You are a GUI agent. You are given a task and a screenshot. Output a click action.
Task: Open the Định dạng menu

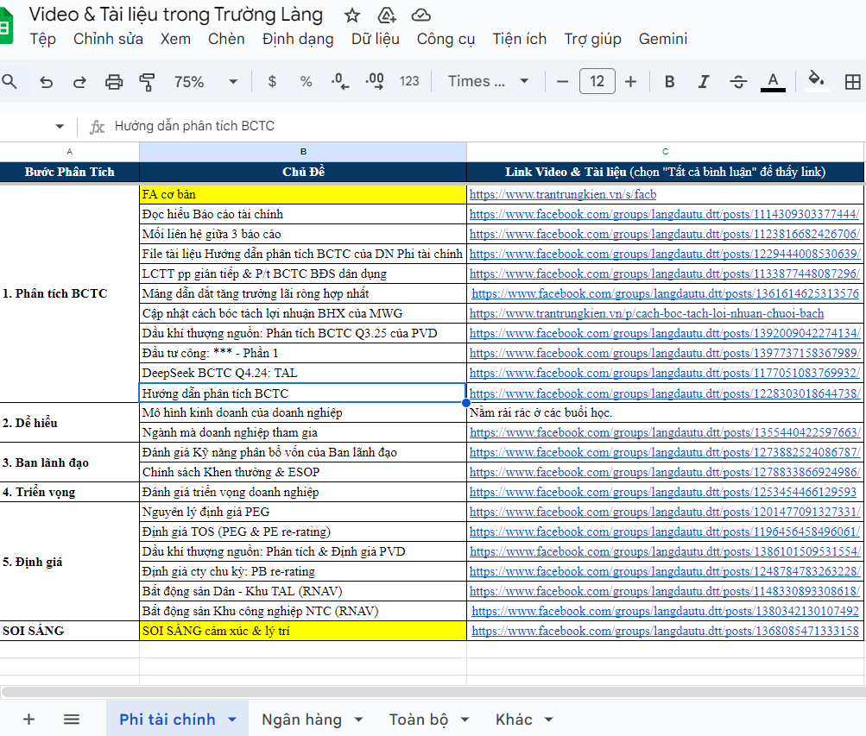(298, 39)
